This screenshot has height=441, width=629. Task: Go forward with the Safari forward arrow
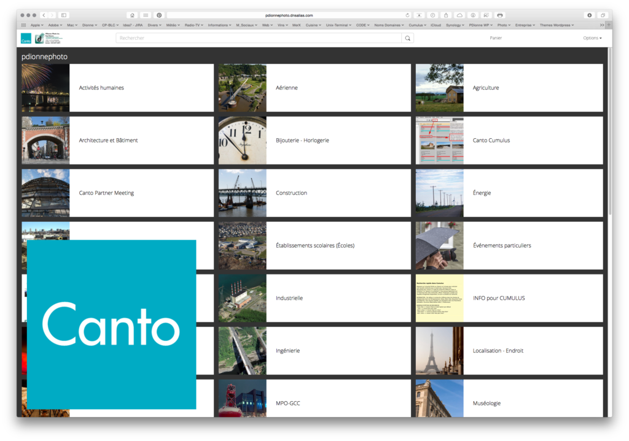(x=52, y=15)
